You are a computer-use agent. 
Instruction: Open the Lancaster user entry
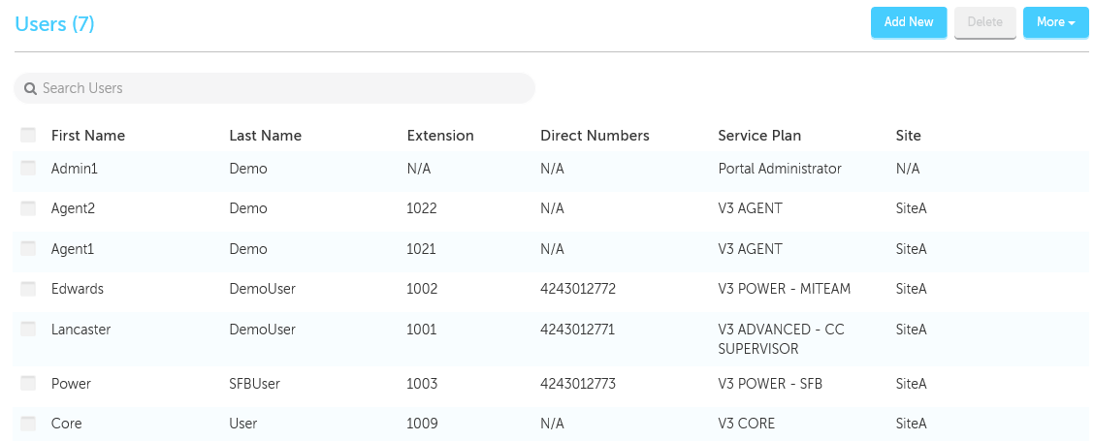80,330
